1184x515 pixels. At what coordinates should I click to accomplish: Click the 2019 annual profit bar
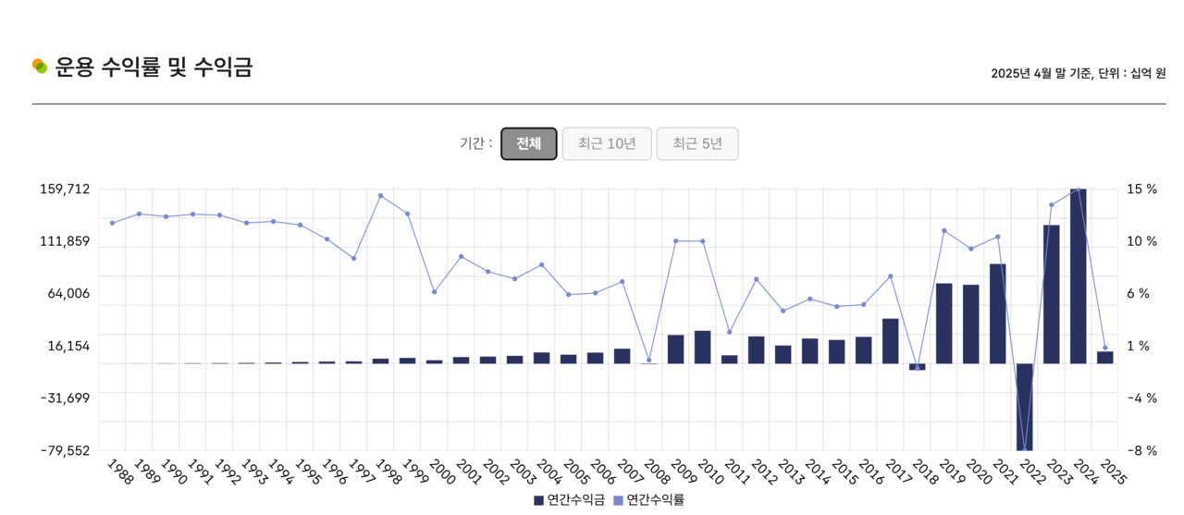pos(944,323)
